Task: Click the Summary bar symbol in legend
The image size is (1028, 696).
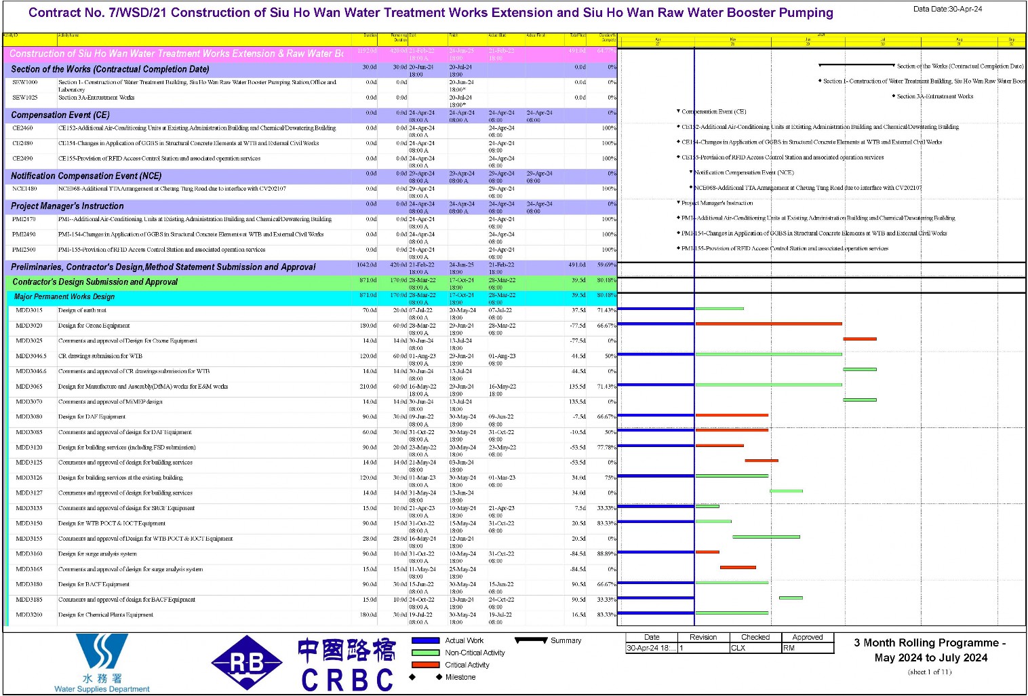Action: (x=531, y=640)
